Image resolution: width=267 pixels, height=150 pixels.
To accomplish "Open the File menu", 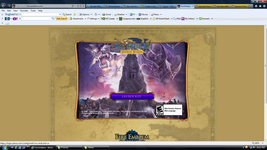I will [3, 10].
